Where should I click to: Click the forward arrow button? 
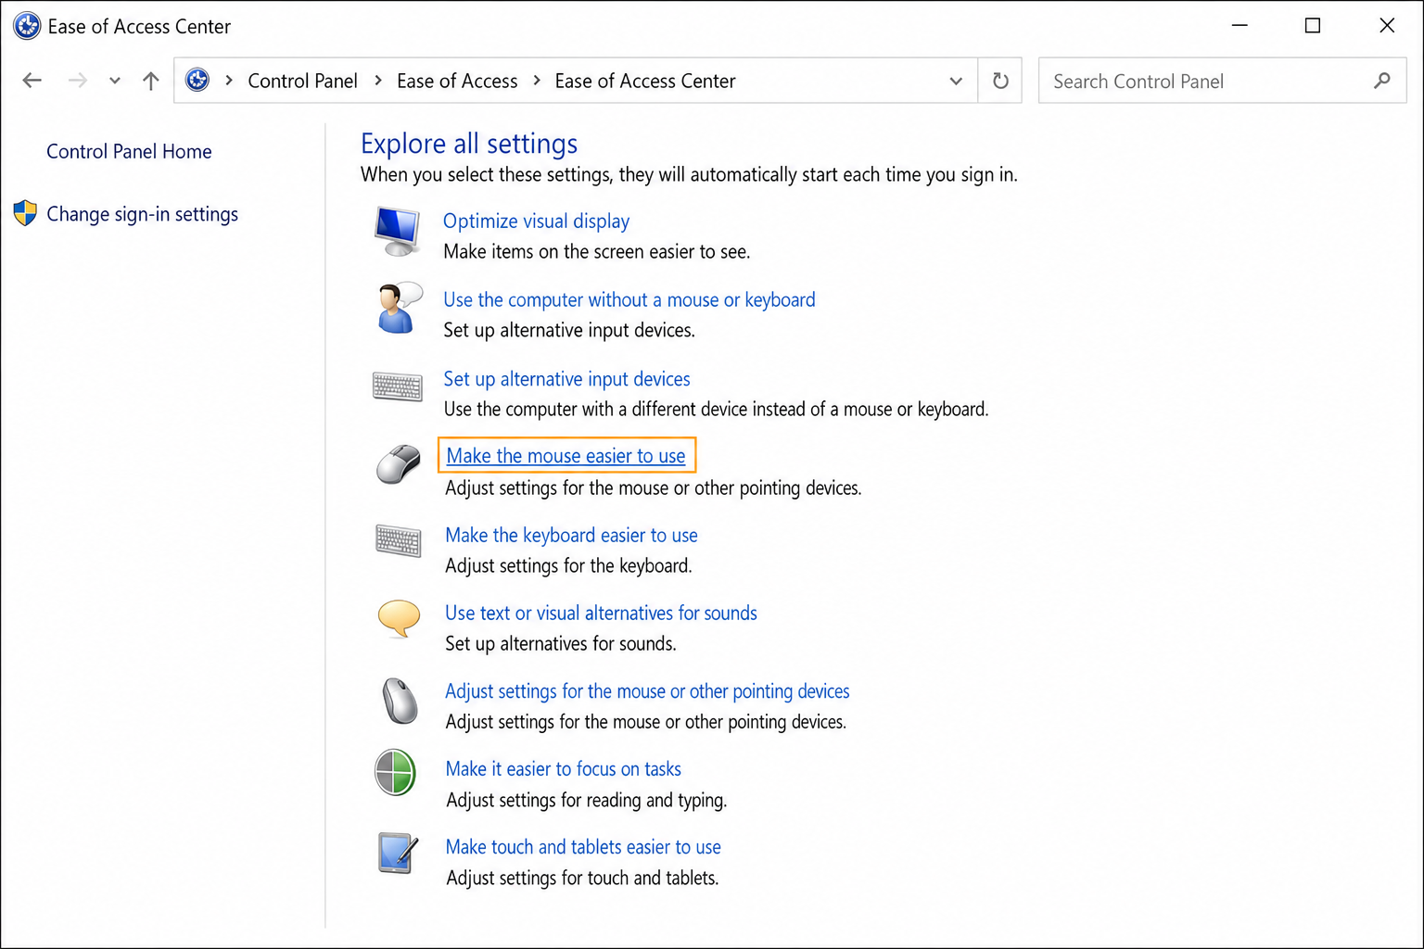point(78,81)
